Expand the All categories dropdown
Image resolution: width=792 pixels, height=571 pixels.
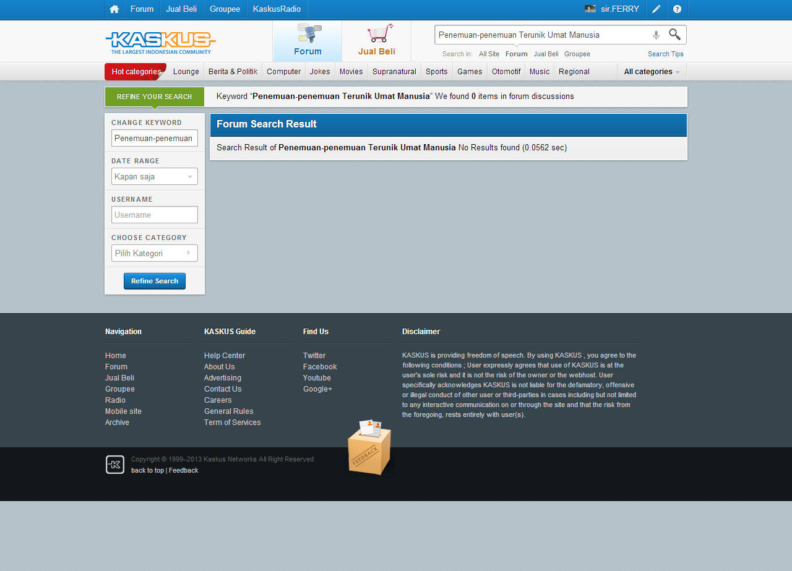652,72
